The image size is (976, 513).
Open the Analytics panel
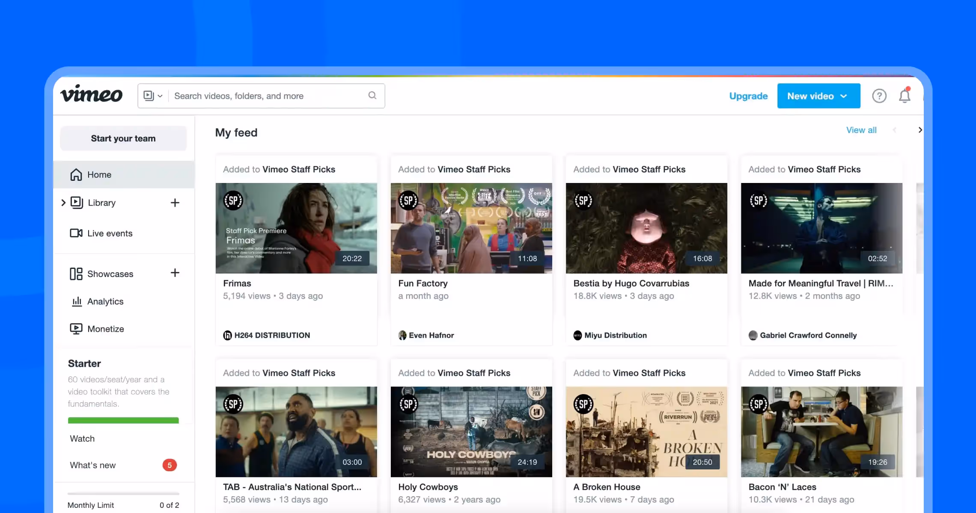[x=105, y=301]
